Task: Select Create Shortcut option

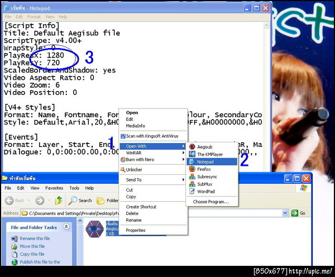Action: click(x=153, y=207)
